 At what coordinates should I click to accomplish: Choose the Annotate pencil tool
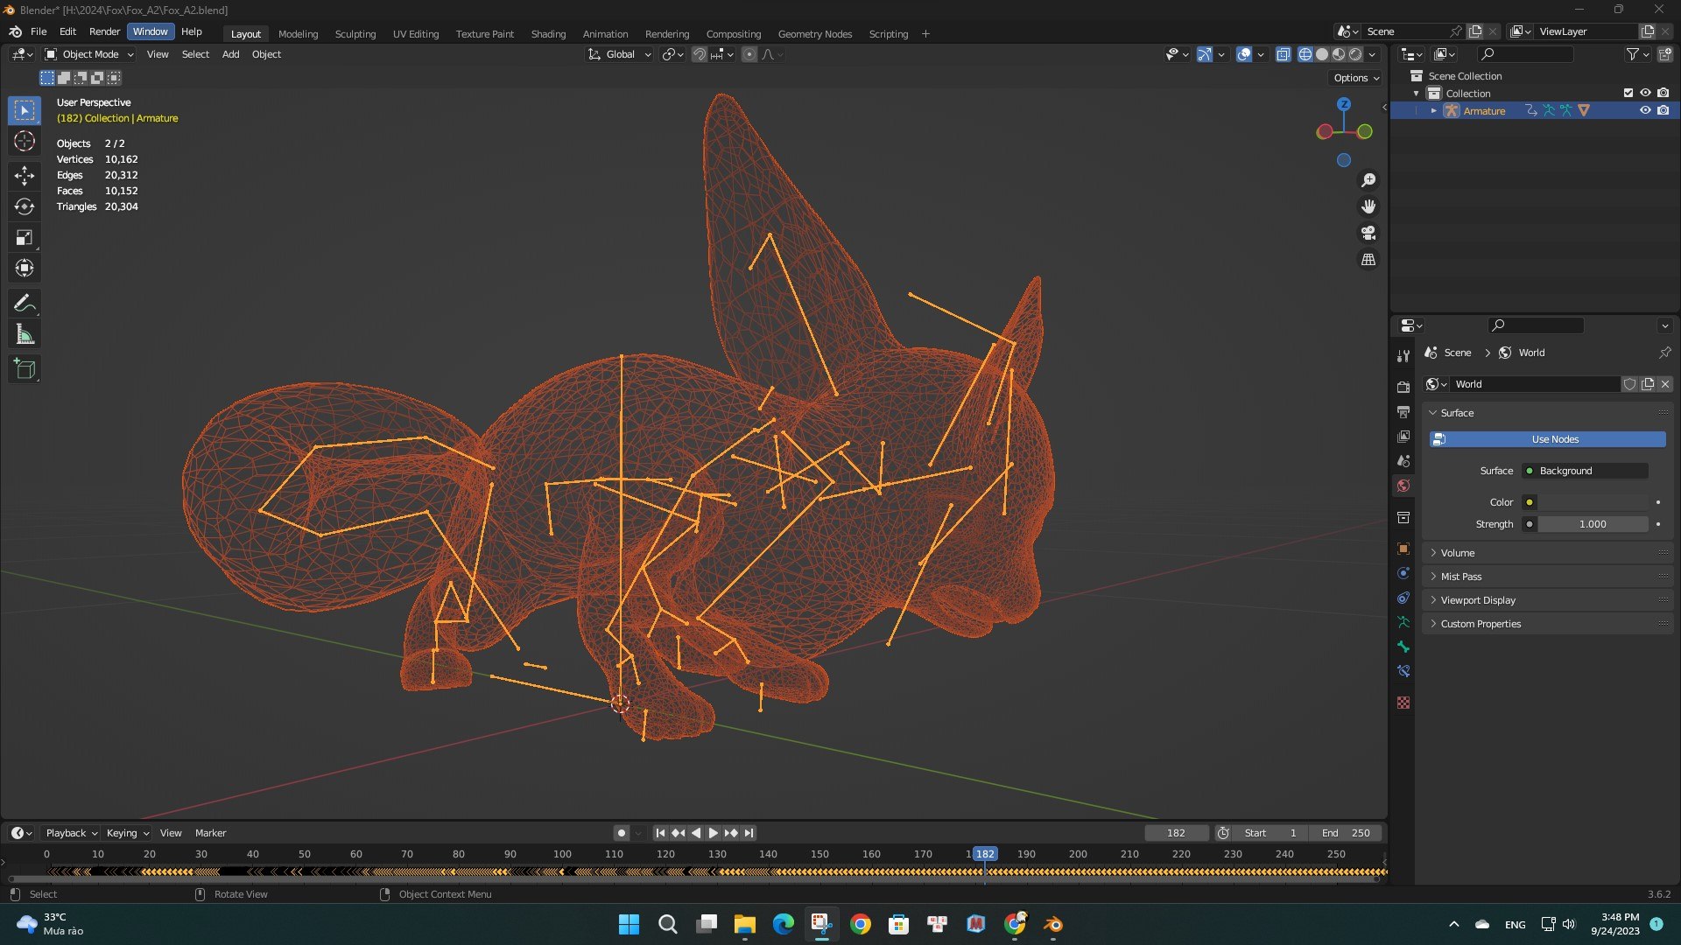pyautogui.click(x=25, y=304)
